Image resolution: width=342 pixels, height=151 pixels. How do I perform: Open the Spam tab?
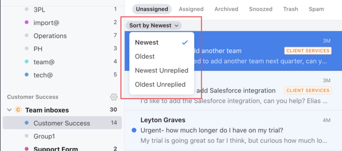(316, 9)
